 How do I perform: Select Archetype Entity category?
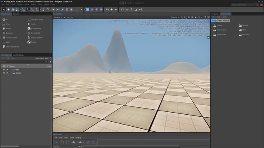coord(35,20)
